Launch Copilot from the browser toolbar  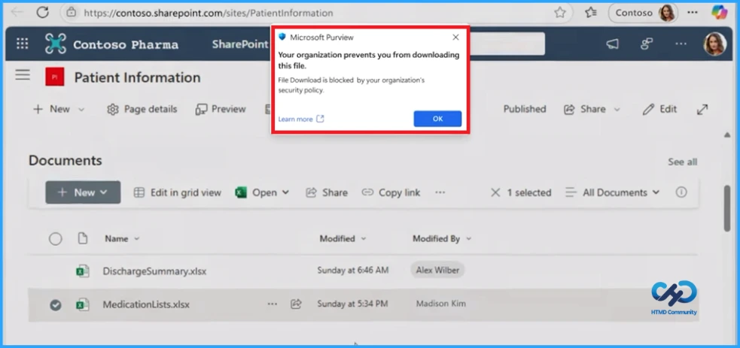point(719,12)
